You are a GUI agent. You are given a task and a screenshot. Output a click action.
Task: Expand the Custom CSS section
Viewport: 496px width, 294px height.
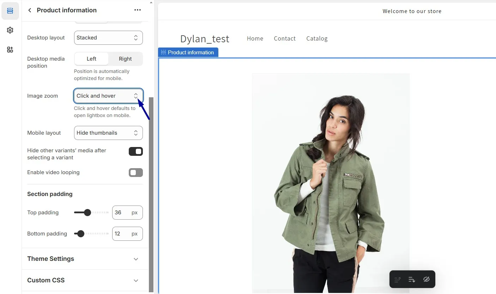click(85, 280)
